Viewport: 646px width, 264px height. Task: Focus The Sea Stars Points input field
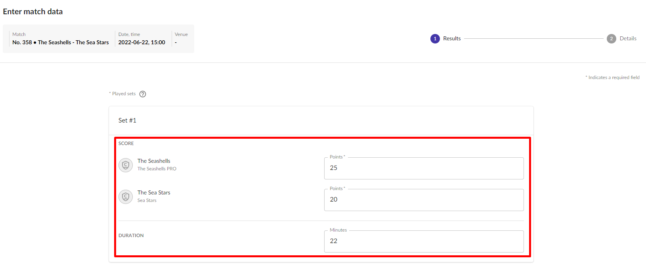click(x=423, y=200)
